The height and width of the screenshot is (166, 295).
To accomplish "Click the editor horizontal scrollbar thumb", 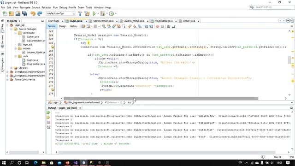I will (161, 98).
